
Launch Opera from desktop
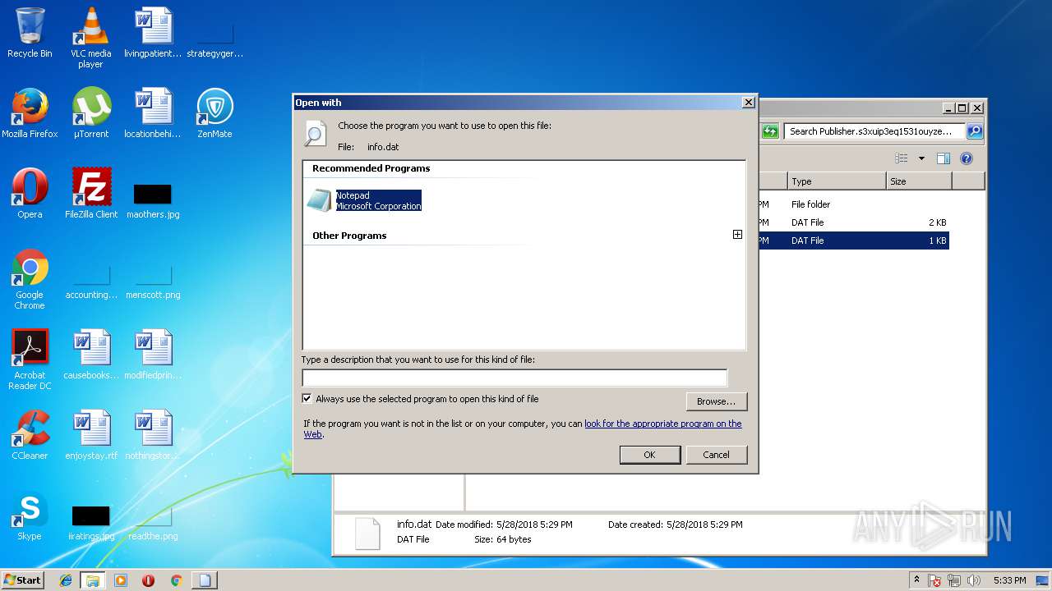(x=30, y=193)
